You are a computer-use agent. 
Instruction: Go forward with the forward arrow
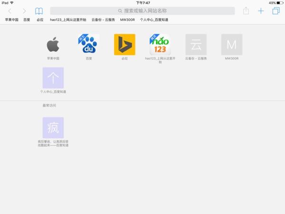[x=24, y=11]
